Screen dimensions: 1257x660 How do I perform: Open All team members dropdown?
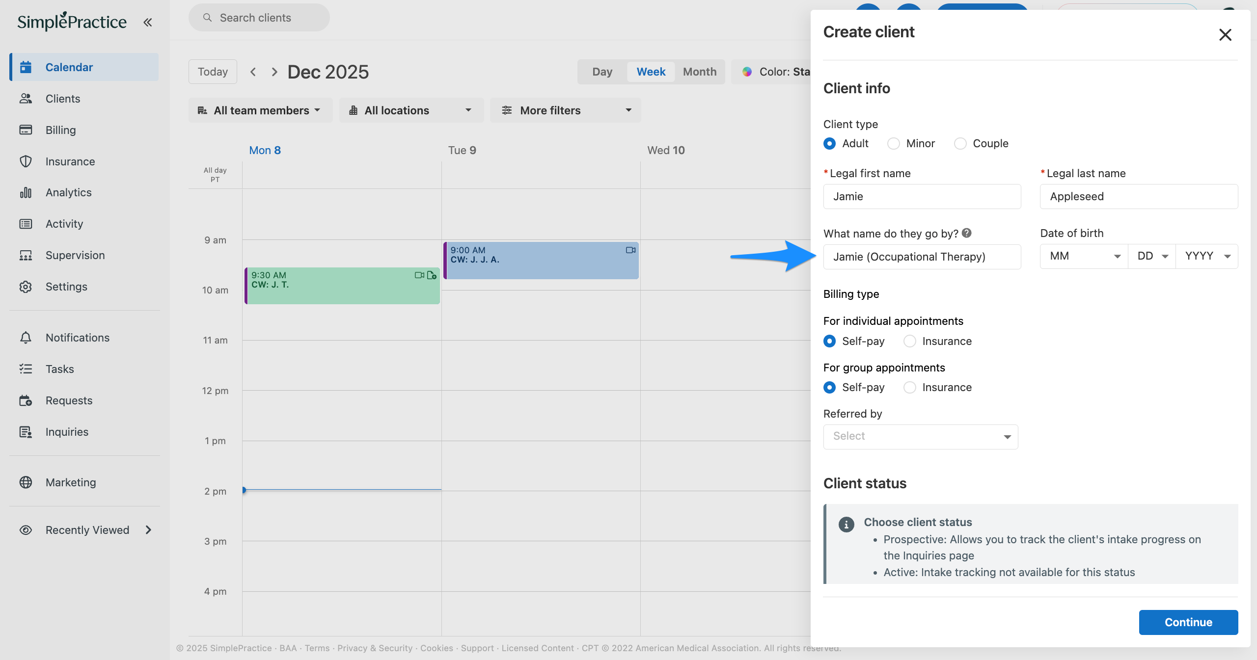coord(260,110)
